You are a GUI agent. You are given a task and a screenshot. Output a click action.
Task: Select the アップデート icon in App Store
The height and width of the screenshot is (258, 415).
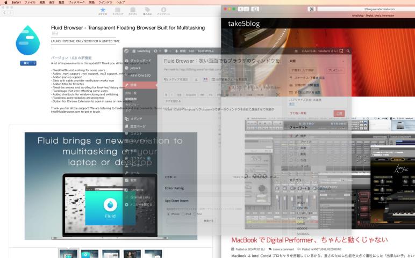(163, 11)
